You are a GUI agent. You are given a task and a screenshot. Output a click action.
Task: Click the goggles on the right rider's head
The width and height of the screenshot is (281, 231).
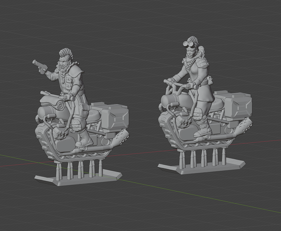coord(189,44)
